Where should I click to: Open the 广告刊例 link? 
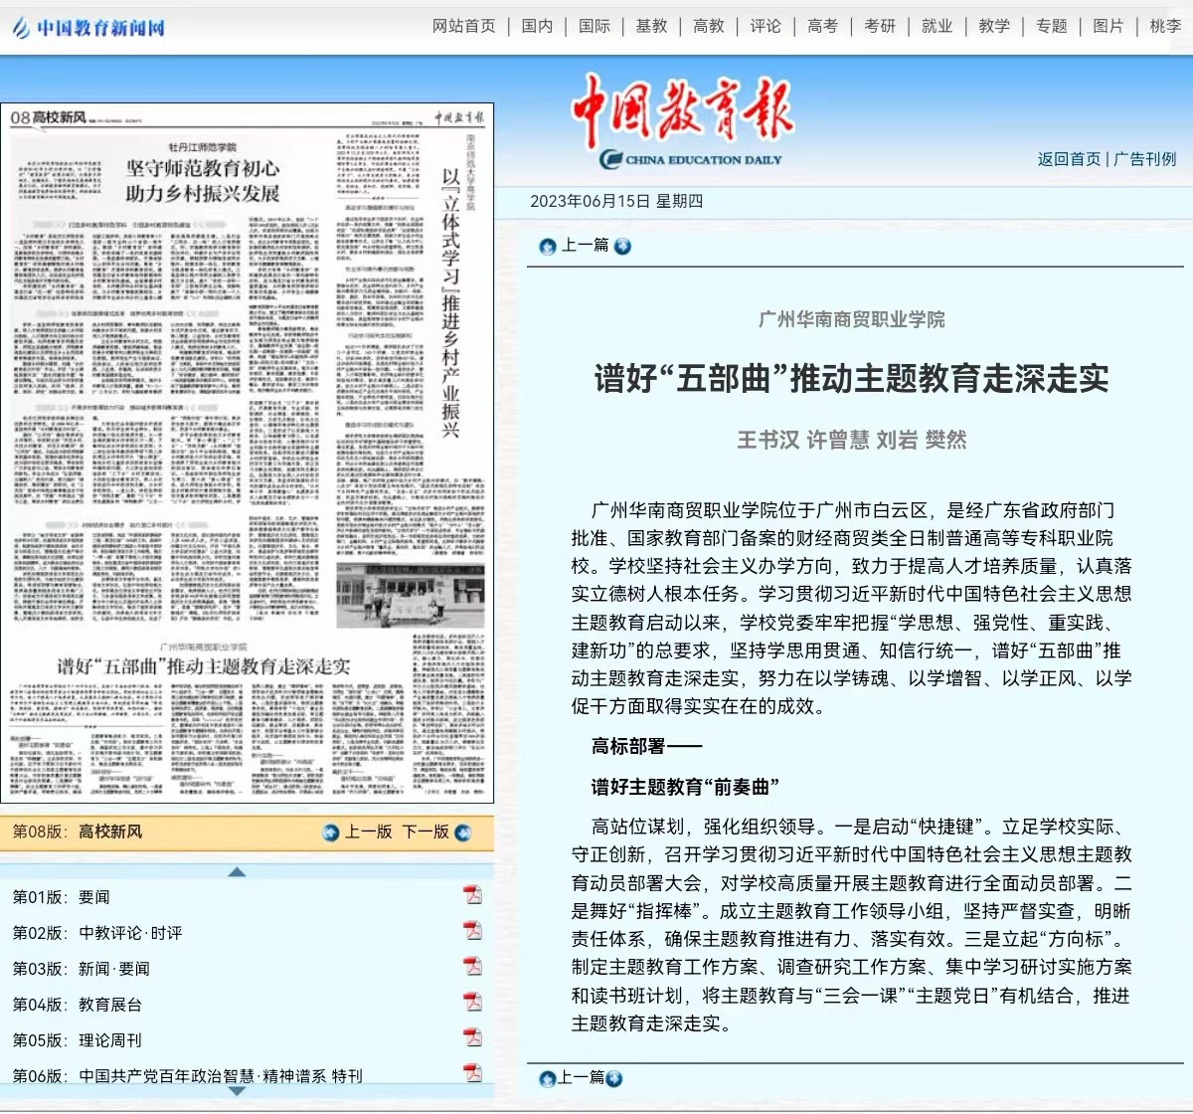coord(1145,160)
